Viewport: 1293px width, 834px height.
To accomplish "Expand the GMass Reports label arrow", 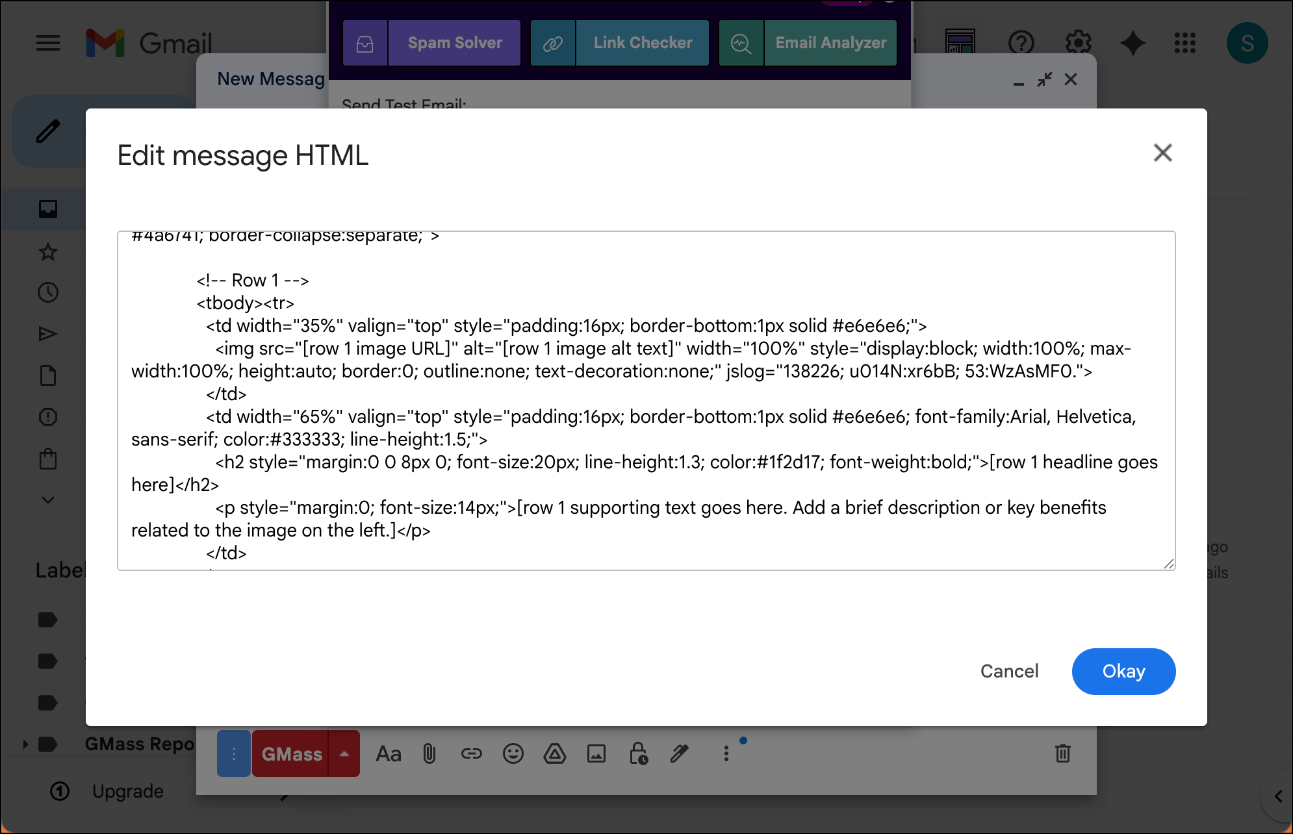I will tap(25, 744).
